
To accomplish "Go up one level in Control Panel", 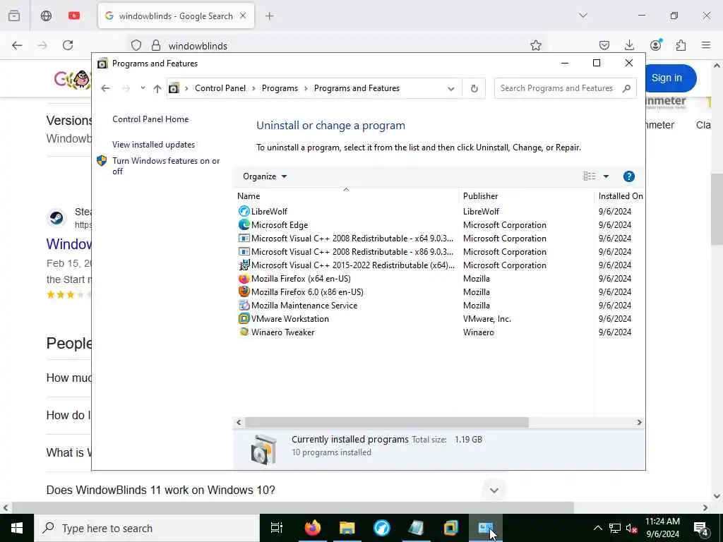I will tap(157, 88).
